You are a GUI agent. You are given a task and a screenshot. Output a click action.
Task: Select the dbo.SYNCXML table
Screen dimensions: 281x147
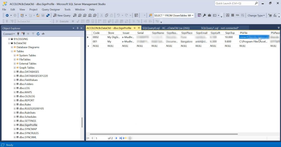pyautogui.click(x=28, y=137)
